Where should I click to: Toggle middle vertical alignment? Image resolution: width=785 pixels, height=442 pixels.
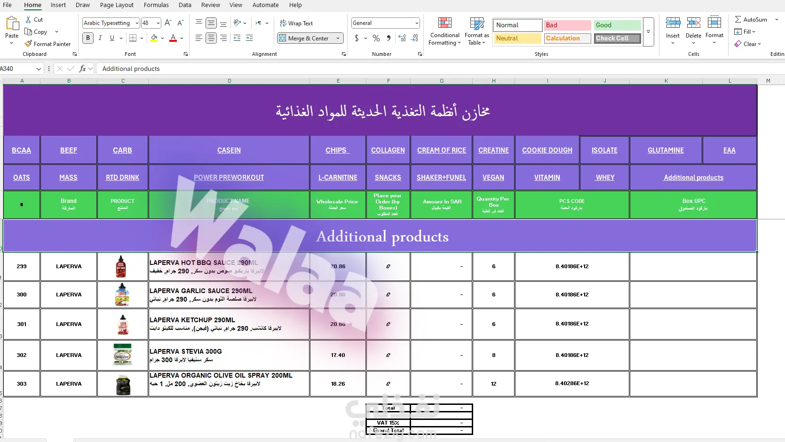[x=211, y=23]
